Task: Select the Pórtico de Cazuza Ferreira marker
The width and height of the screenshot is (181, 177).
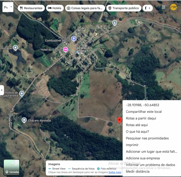Action: coord(22,94)
